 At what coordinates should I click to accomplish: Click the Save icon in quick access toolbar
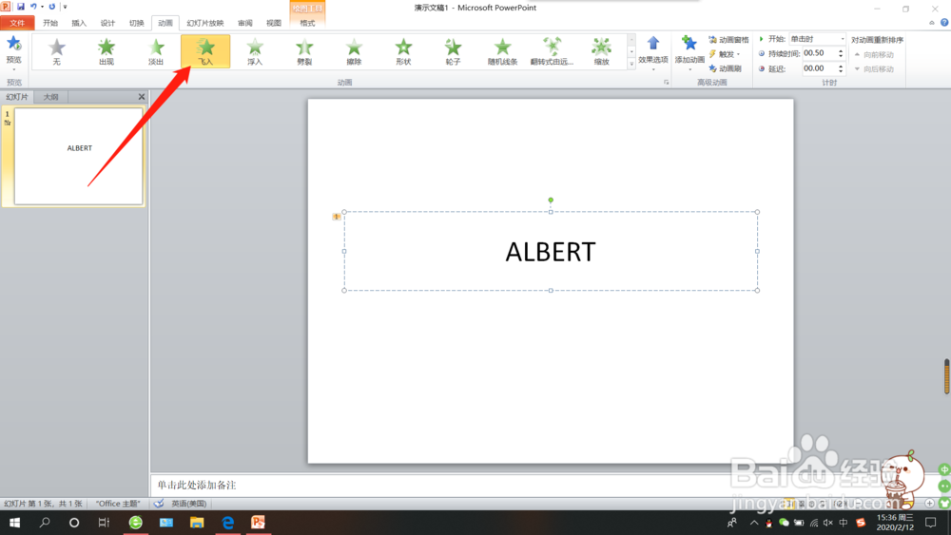pos(21,7)
